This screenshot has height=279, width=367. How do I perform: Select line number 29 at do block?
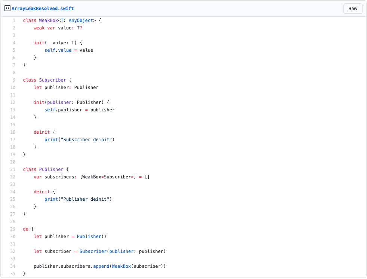tap(13, 229)
